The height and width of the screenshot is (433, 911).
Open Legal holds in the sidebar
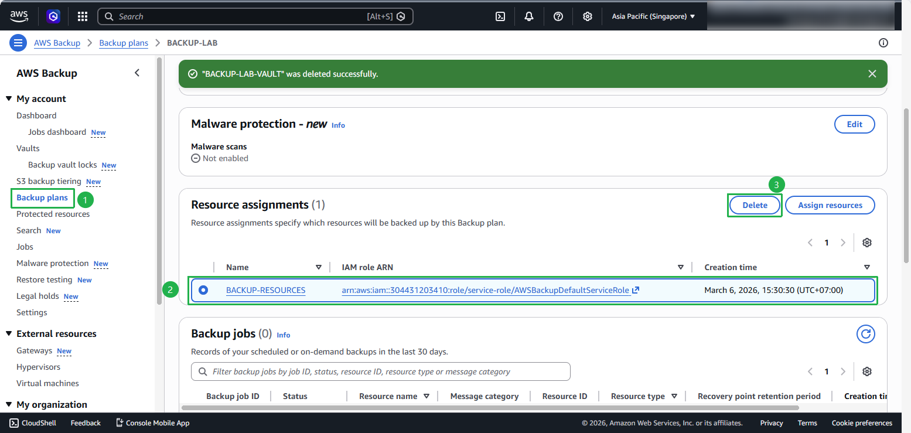coord(37,296)
